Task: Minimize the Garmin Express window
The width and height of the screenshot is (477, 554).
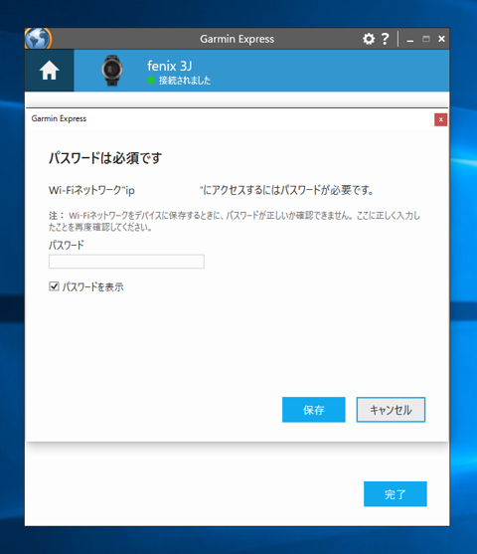Action: 409,40
